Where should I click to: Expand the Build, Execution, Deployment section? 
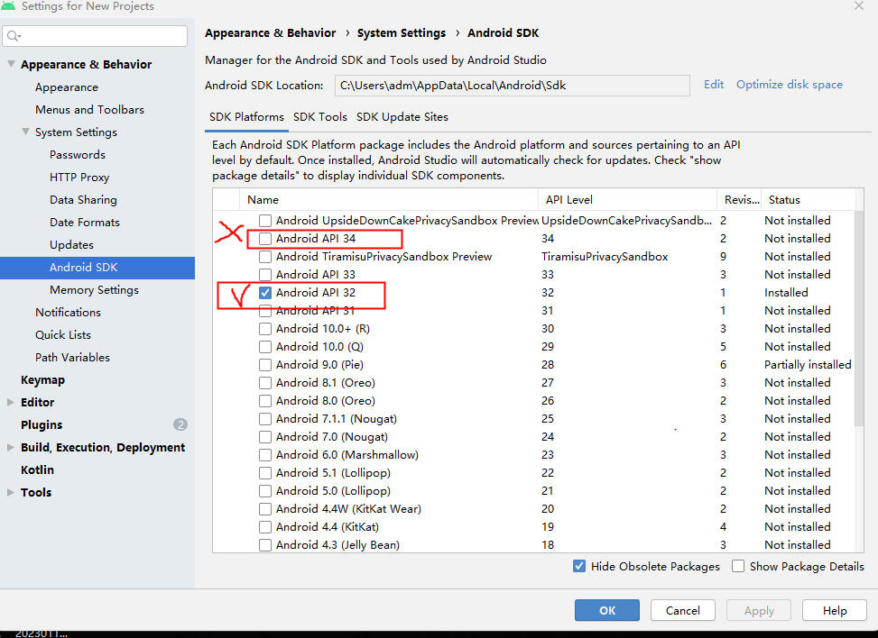click(11, 448)
